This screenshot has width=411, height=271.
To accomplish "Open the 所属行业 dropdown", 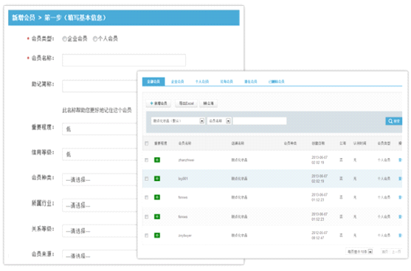I will (x=100, y=205).
